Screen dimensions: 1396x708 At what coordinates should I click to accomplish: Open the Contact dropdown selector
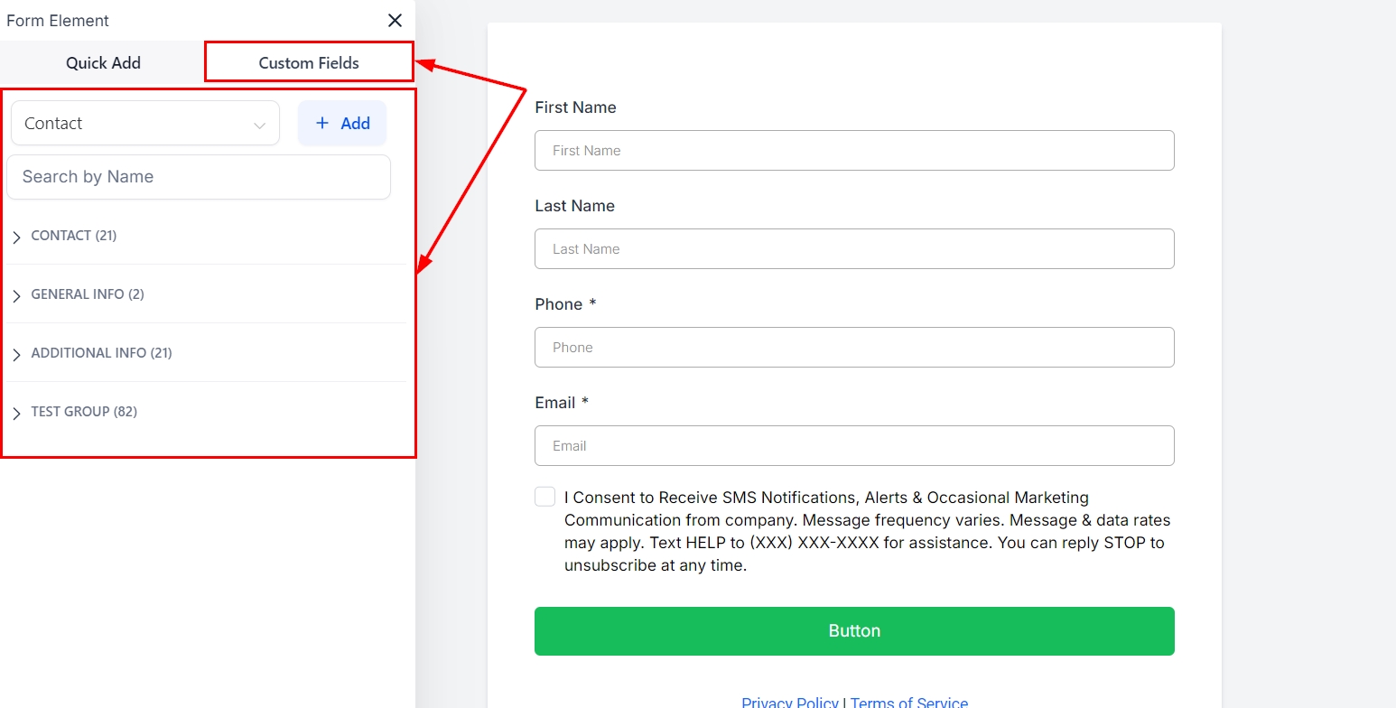click(x=145, y=124)
